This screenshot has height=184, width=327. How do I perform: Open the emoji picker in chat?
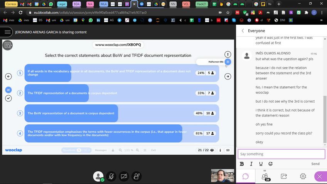pos(270,164)
